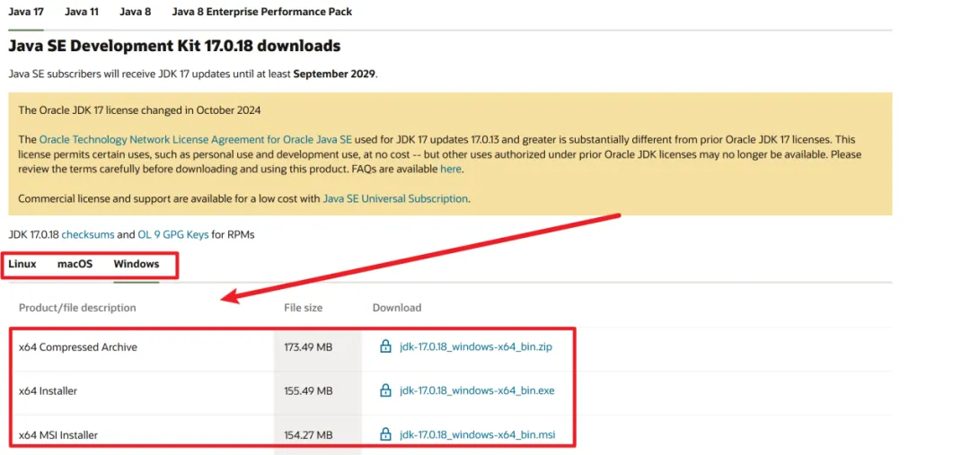Download jdk-17.0.18_windows-x64_bin.exe
The image size is (970, 455).
[477, 390]
